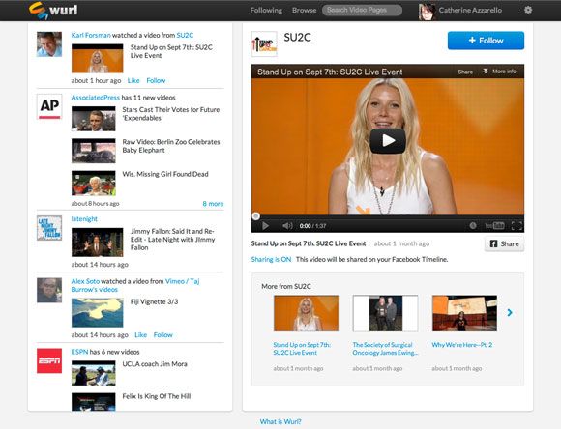
Task: Open Stars Cast Their Votes thumbnail
Action: [x=94, y=119]
